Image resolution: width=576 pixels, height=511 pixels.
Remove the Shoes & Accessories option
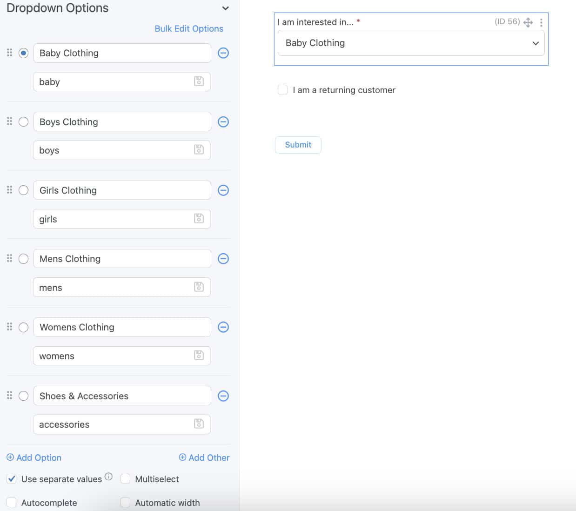(x=223, y=396)
